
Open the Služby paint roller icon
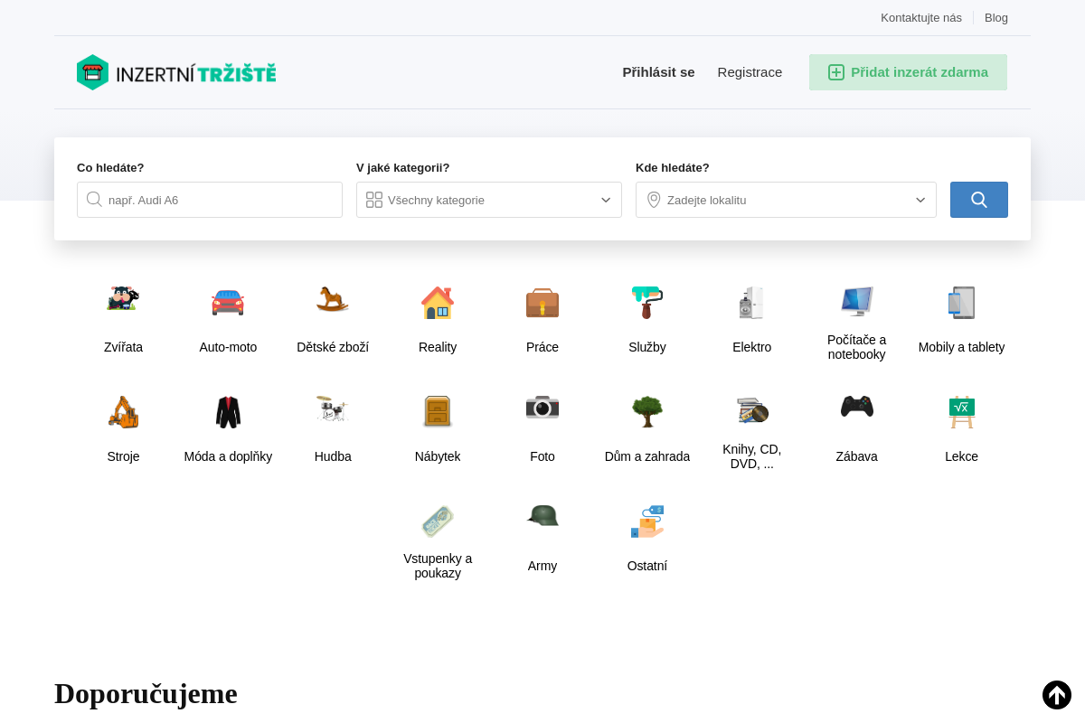[647, 303]
